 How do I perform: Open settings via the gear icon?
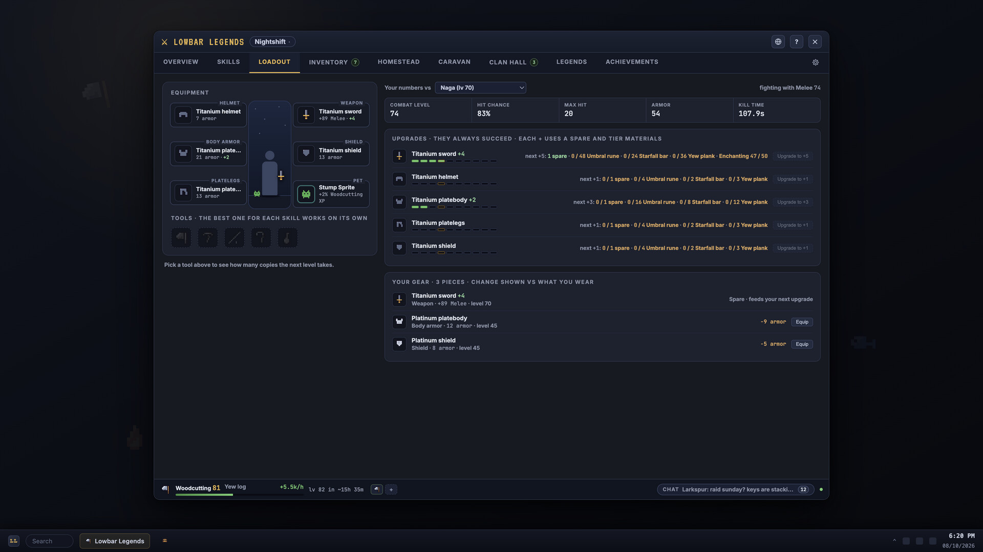(x=816, y=62)
